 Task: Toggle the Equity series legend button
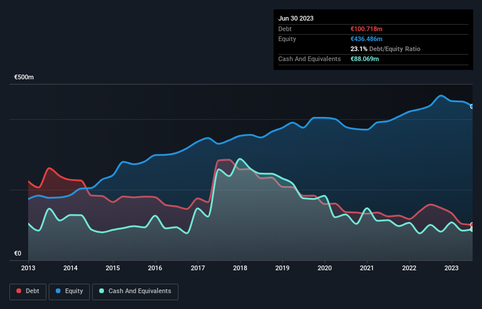(x=69, y=291)
